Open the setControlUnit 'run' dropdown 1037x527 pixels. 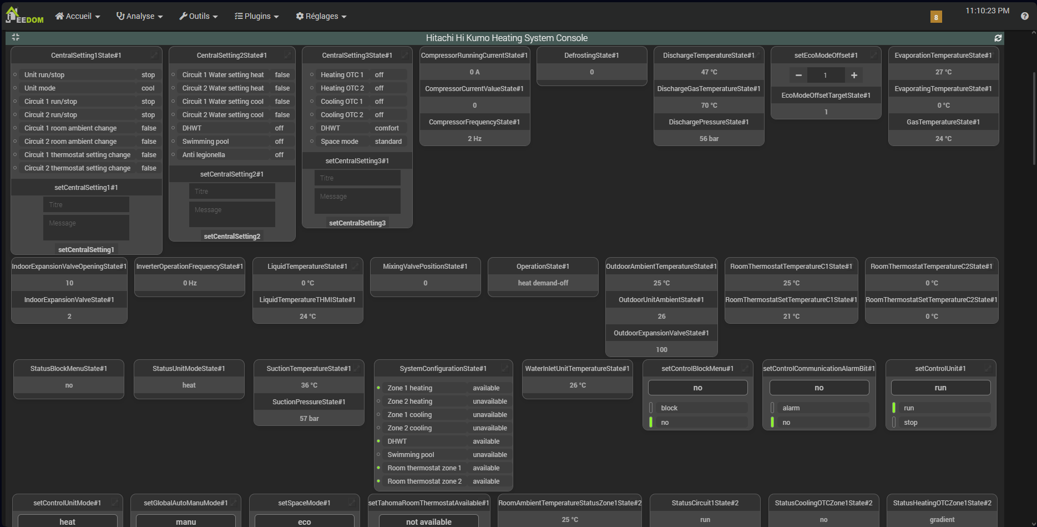tap(940, 388)
